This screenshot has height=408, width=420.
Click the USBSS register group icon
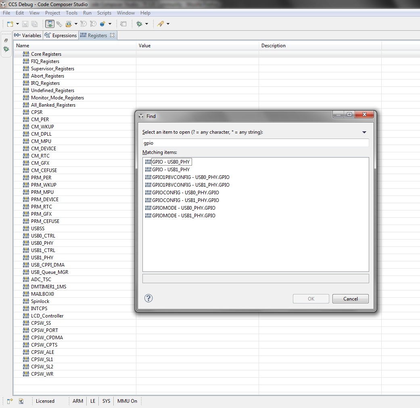tap(26, 229)
